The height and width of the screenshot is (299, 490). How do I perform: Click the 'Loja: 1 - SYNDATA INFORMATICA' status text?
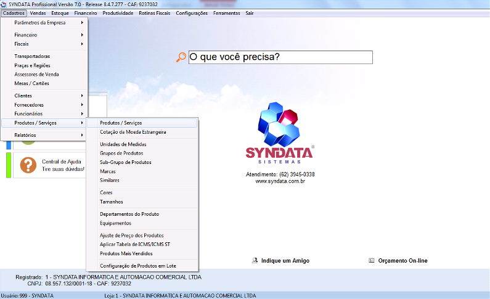[x=180, y=295]
